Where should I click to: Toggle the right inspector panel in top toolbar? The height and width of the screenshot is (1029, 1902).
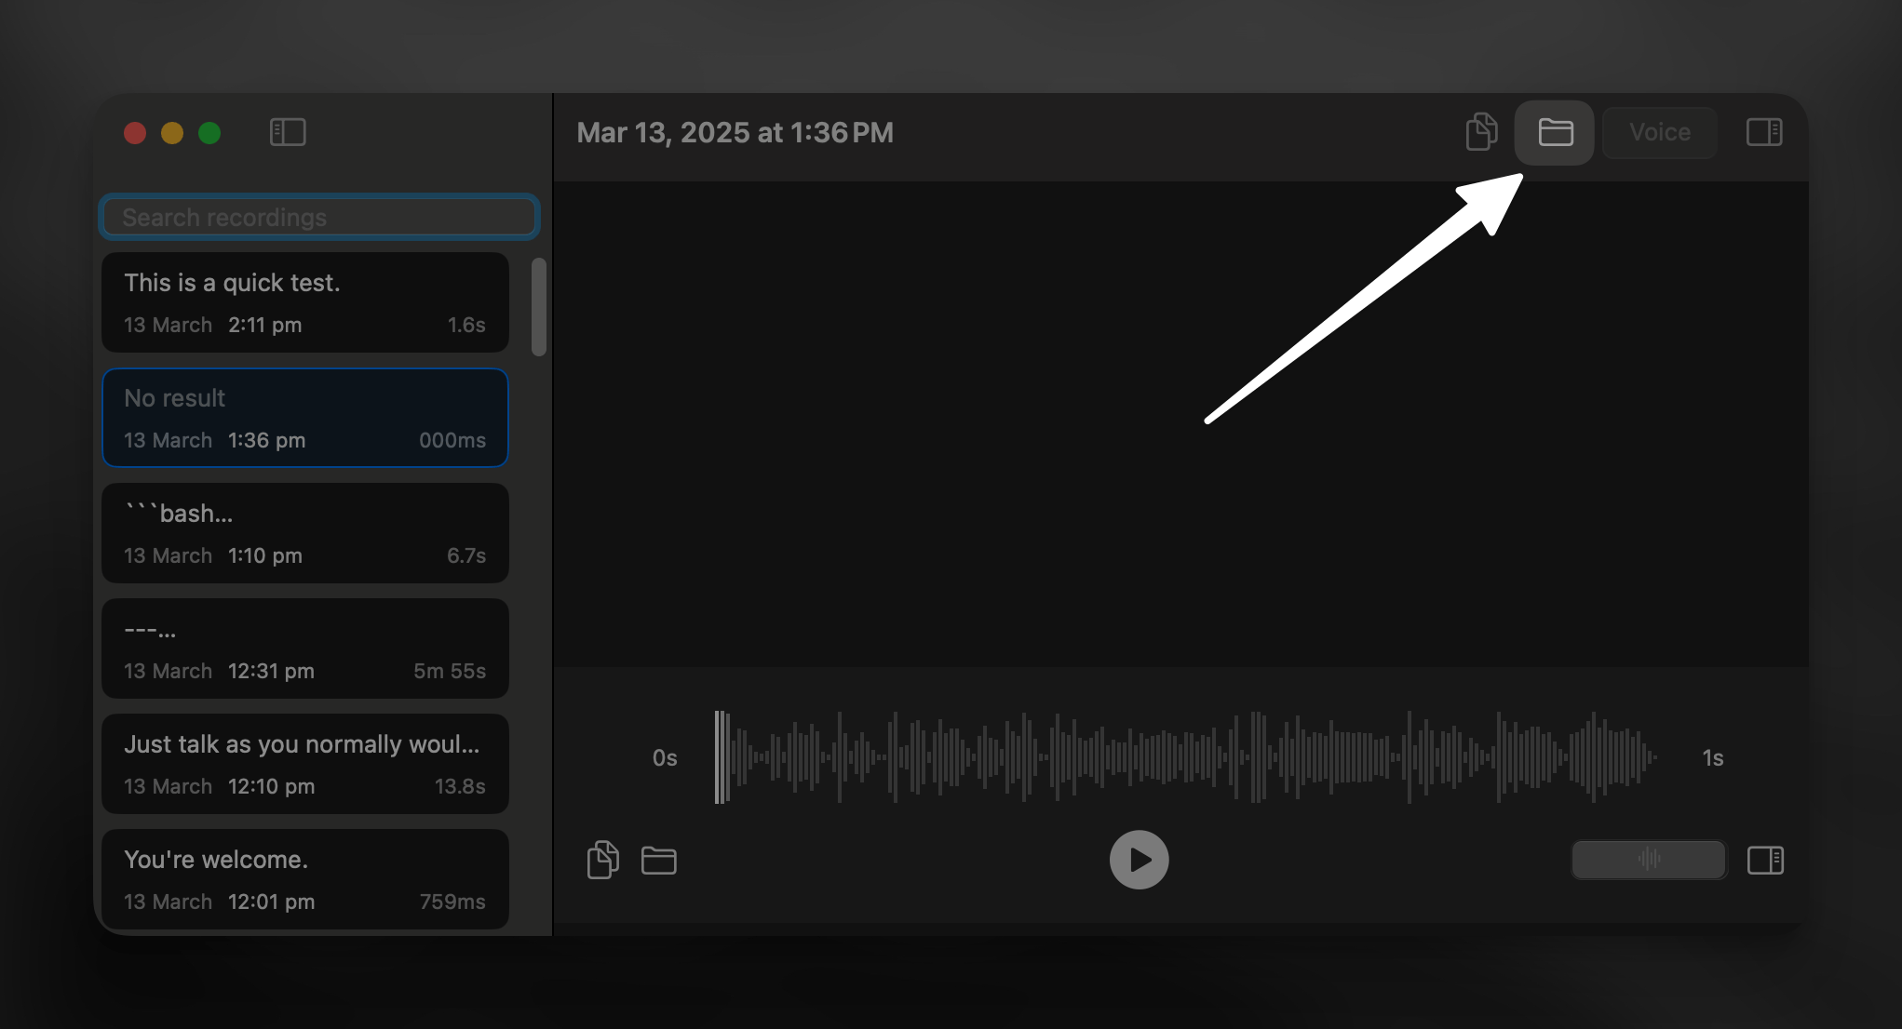coord(1763,132)
